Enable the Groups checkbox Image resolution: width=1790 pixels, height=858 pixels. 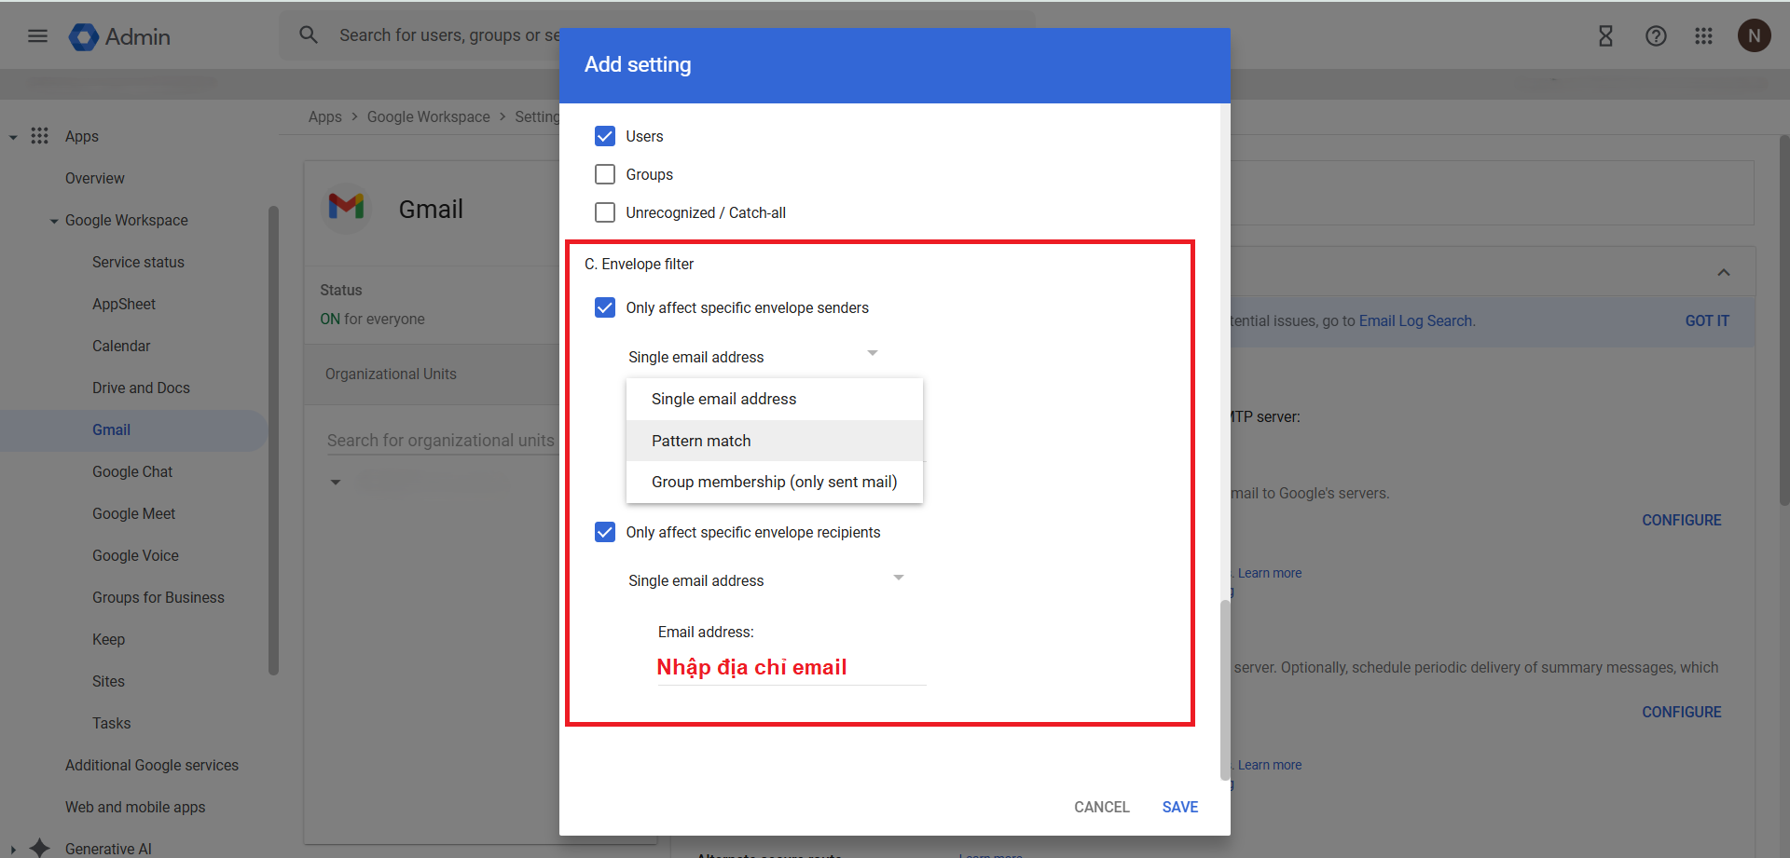[605, 174]
